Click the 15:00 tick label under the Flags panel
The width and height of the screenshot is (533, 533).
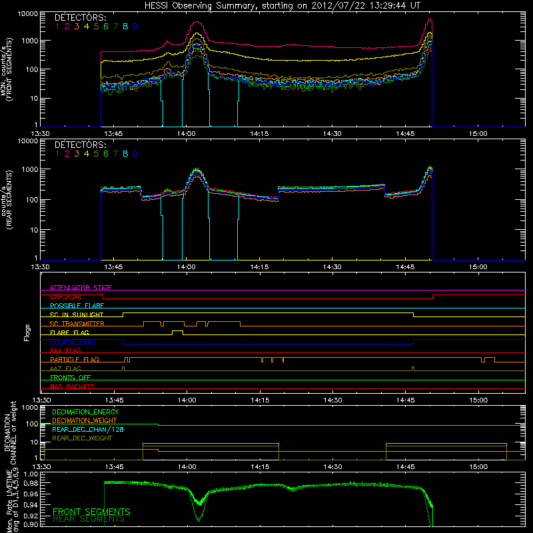[478, 400]
